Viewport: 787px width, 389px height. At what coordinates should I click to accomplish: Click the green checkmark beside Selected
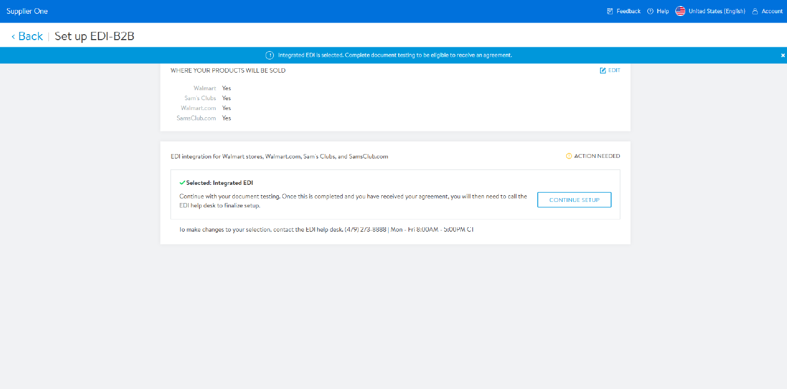[x=182, y=183]
